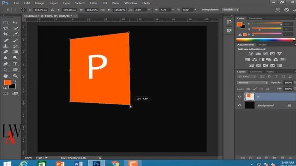This screenshot has height=166, width=296.
Task: Switch to the Paths tab
Action: (270, 72)
